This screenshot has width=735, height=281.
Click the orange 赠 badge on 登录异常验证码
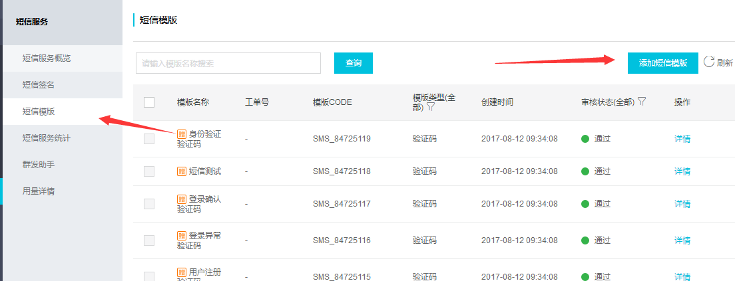182,235
